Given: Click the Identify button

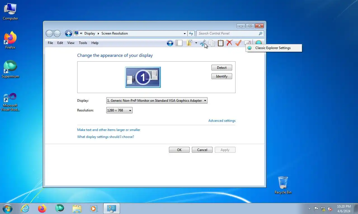Looking at the screenshot, I should tap(222, 76).
